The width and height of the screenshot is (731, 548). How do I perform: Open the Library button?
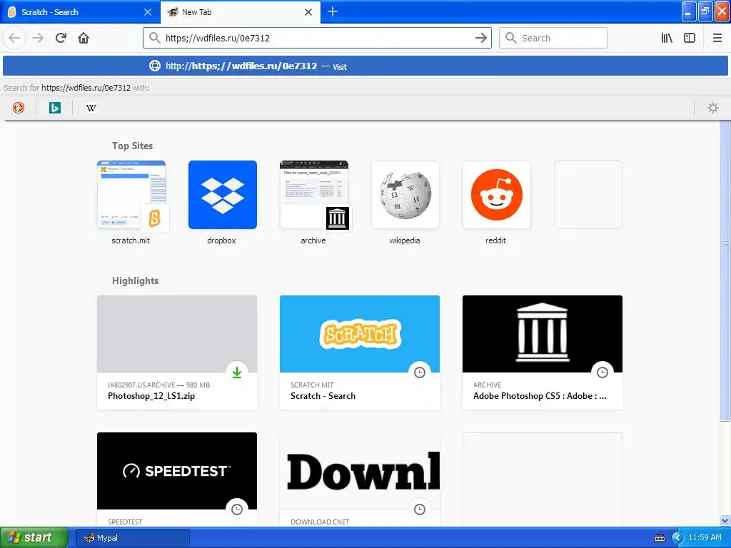667,38
